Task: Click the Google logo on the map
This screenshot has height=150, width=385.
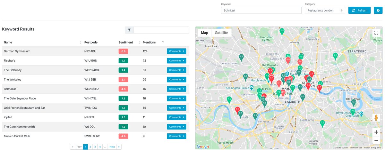Action: [x=203, y=146]
